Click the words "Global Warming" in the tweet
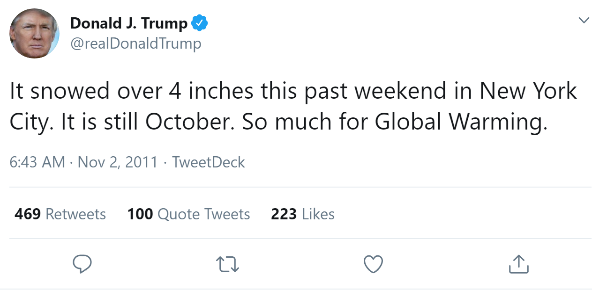 (461, 121)
